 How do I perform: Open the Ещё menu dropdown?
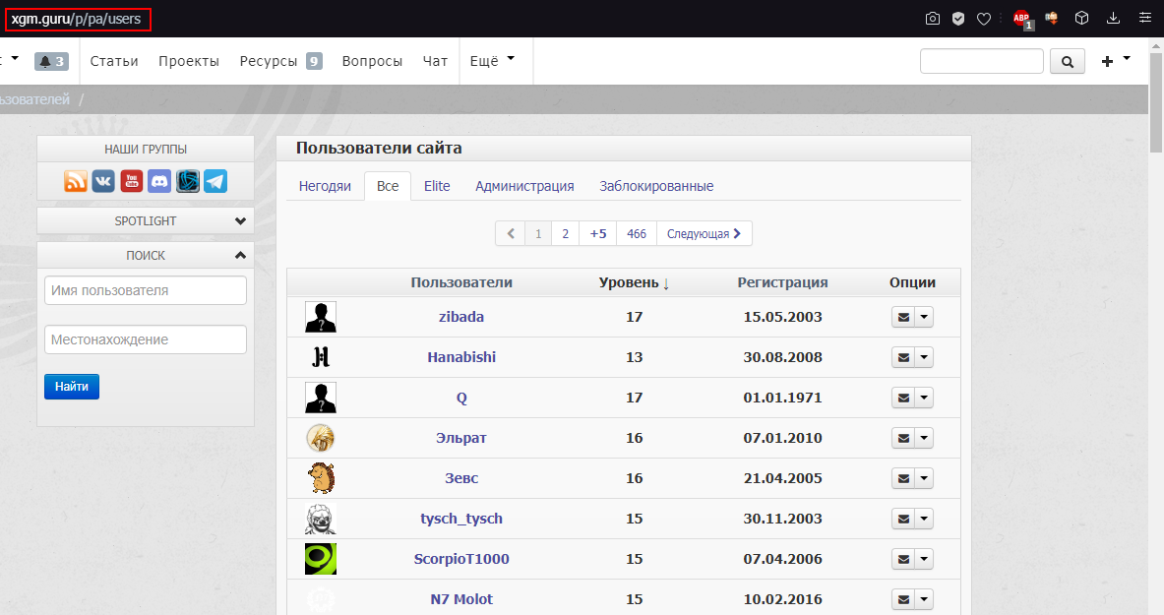pos(492,61)
